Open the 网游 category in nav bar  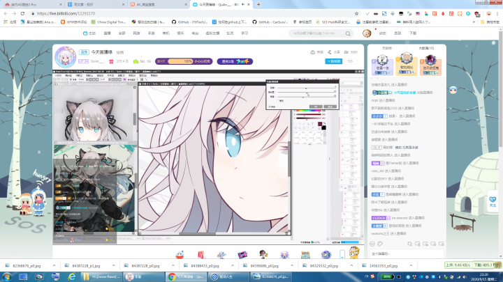tap(136, 33)
